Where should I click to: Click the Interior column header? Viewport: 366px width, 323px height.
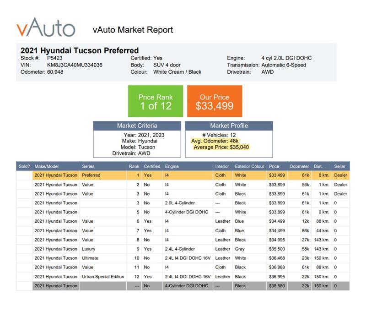click(222, 166)
